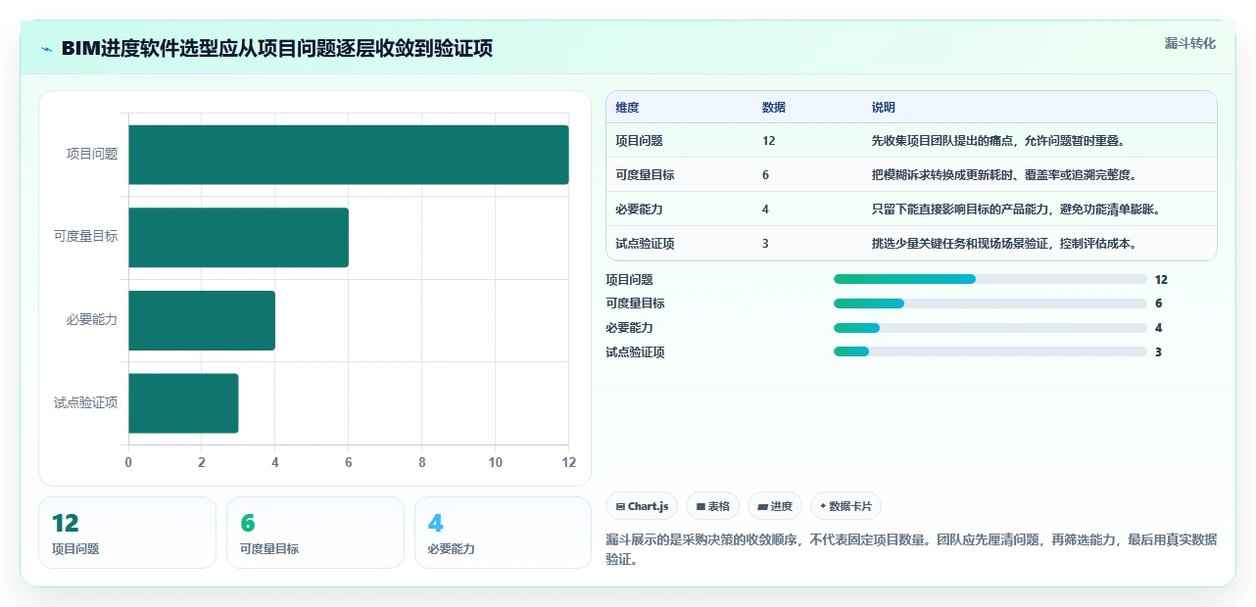Click value 3 after 试点验证项 progress bar
The image size is (1256, 607).
click(x=1158, y=352)
